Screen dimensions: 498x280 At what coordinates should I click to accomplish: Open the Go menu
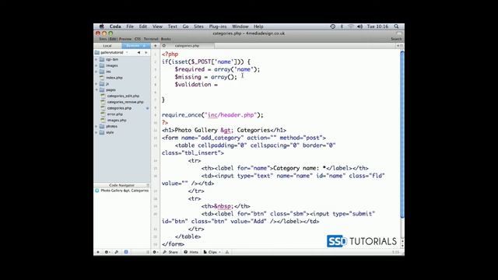[x=185, y=26]
